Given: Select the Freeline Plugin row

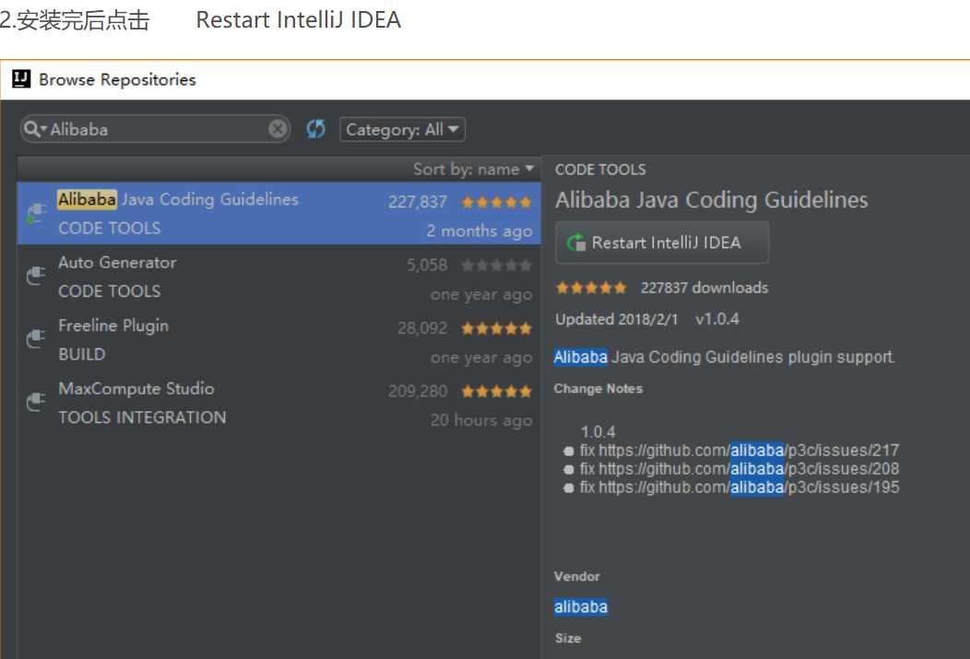Looking at the screenshot, I should click(279, 339).
